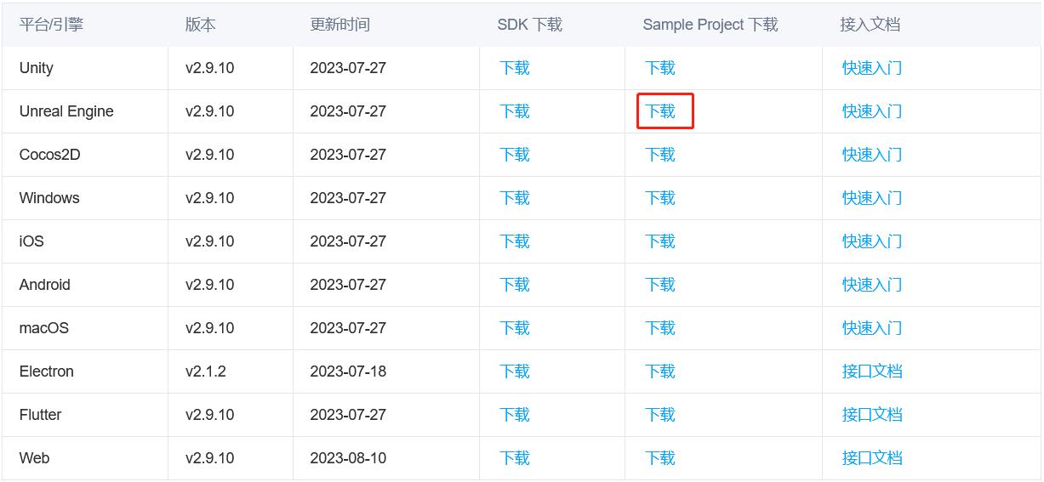Download the Cocos2D SDK
The image size is (1044, 482).
[515, 155]
